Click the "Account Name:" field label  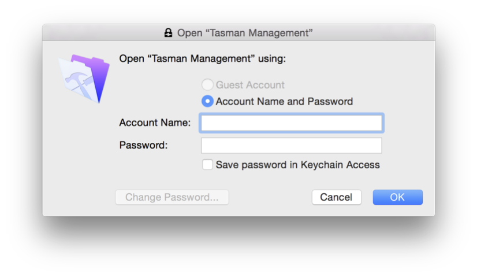point(155,123)
